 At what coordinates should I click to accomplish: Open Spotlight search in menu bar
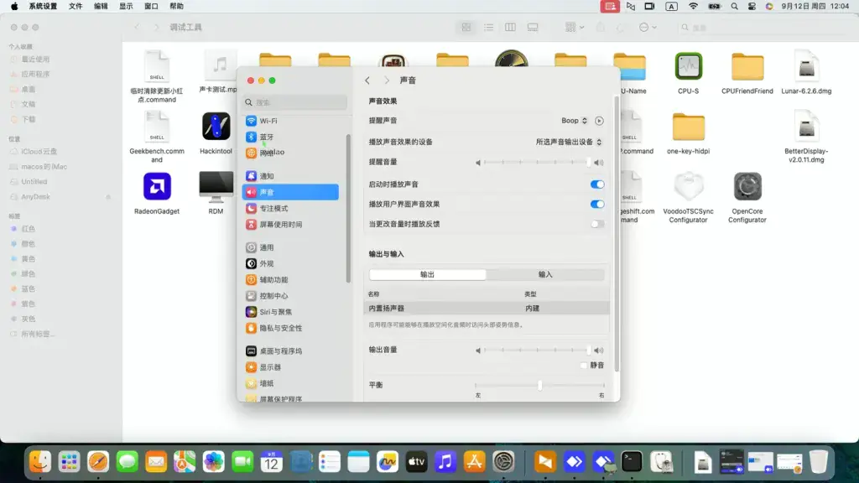coord(734,6)
